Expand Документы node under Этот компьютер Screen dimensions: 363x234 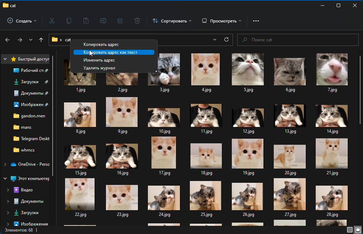coord(8,201)
